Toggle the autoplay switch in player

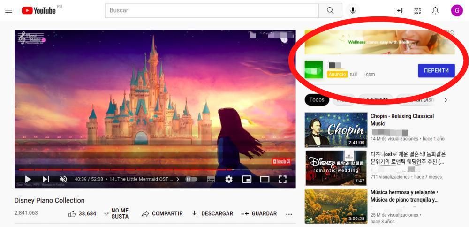(x=191, y=179)
